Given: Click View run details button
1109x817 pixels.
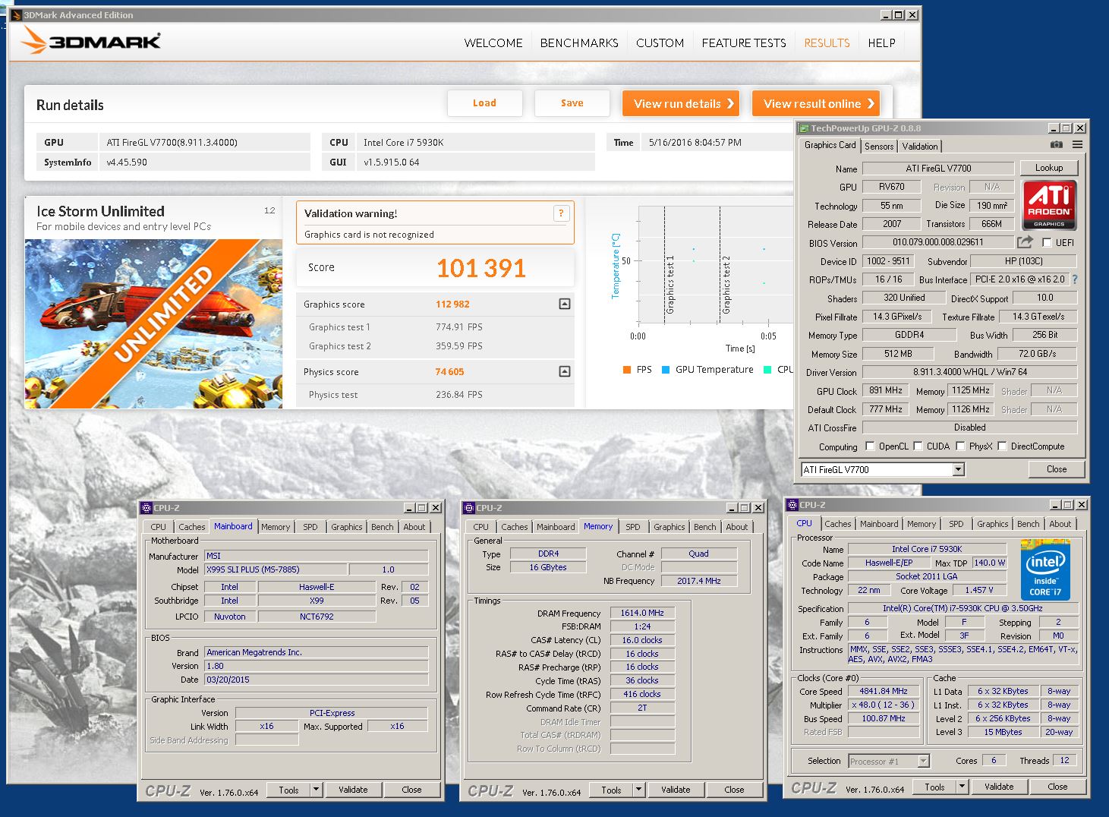Looking at the screenshot, I should click(681, 103).
